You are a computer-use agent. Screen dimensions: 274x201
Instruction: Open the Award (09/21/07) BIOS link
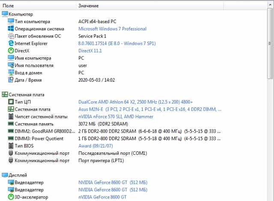tap(95, 146)
